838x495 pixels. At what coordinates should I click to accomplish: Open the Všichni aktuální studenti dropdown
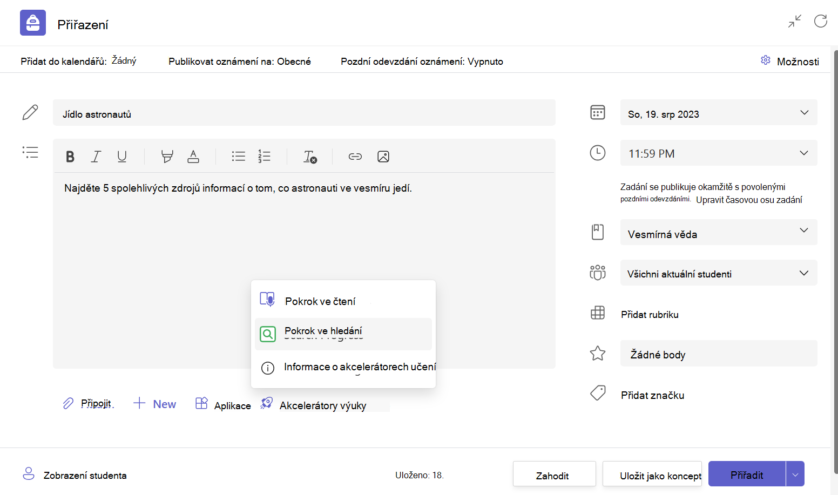[x=719, y=273]
